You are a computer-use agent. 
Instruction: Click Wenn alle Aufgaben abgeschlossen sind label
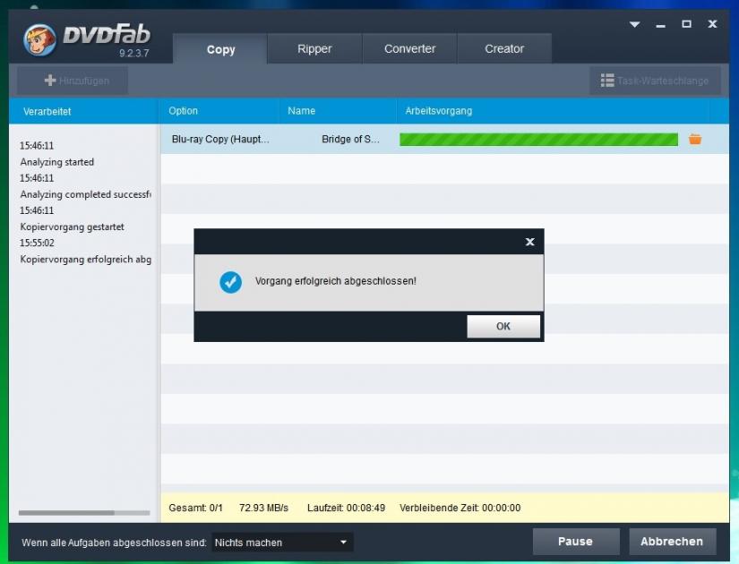[114, 543]
